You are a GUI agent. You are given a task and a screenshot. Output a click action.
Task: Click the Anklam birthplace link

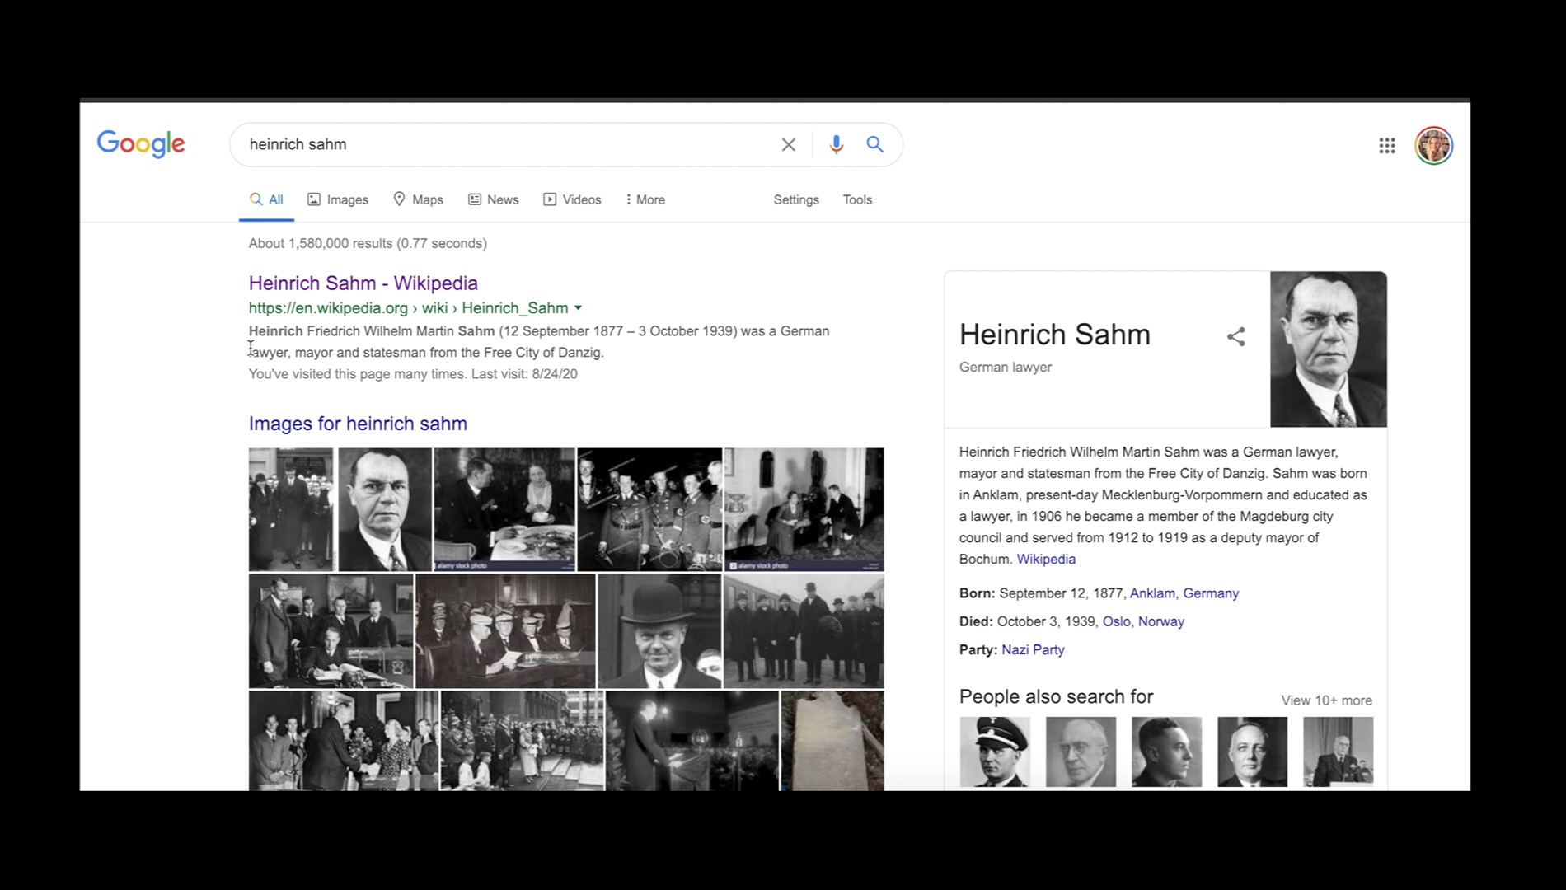1152,593
